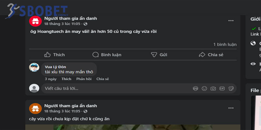
Task: Open Vua Lý Đôn's profile name
Action: click(x=55, y=67)
